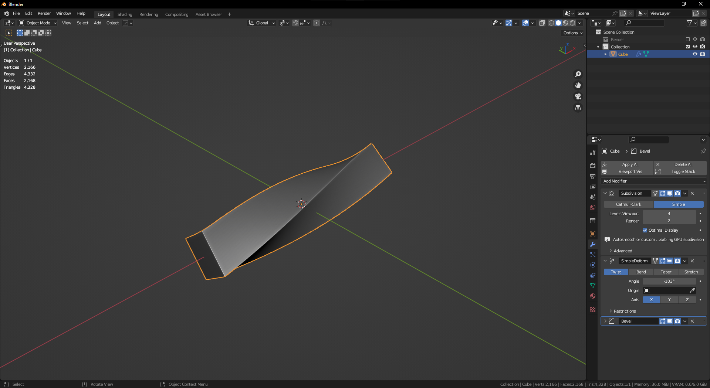710x388 pixels.
Task: Open the Add Modifier dropdown
Action: point(654,181)
